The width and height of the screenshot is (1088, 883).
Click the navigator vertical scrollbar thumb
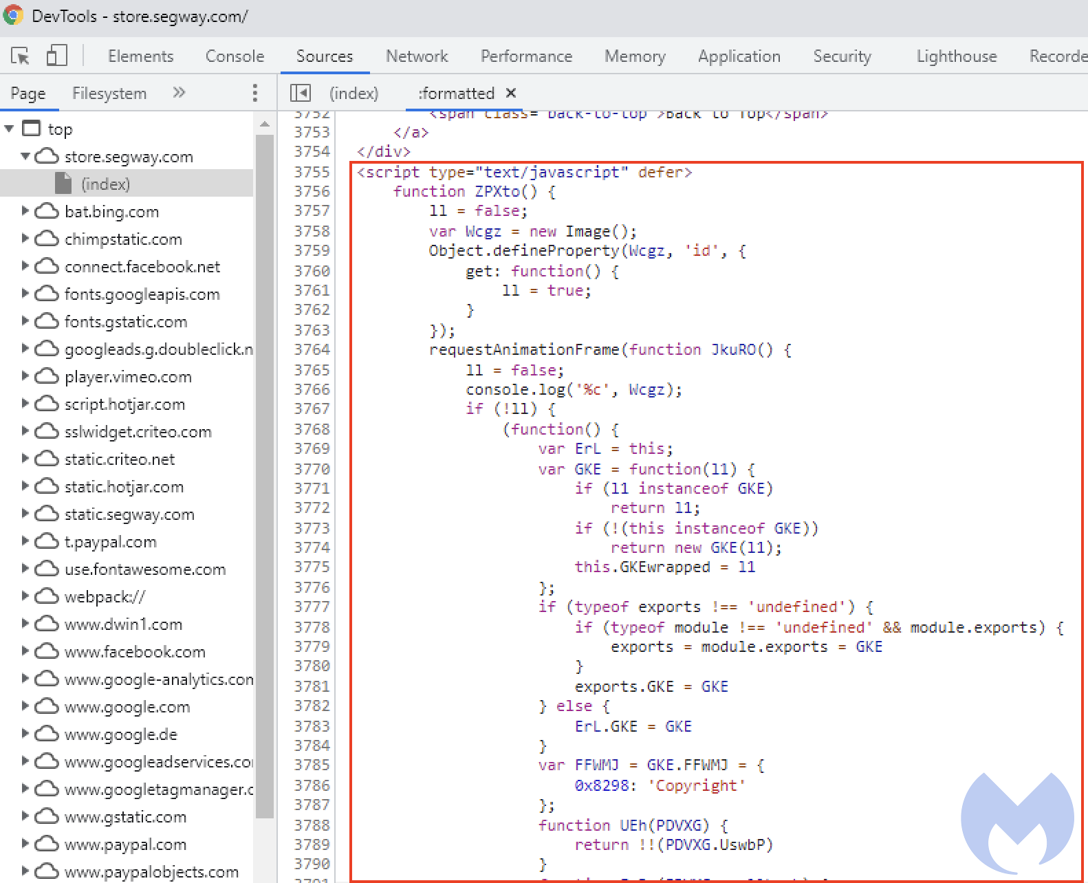tap(265, 477)
